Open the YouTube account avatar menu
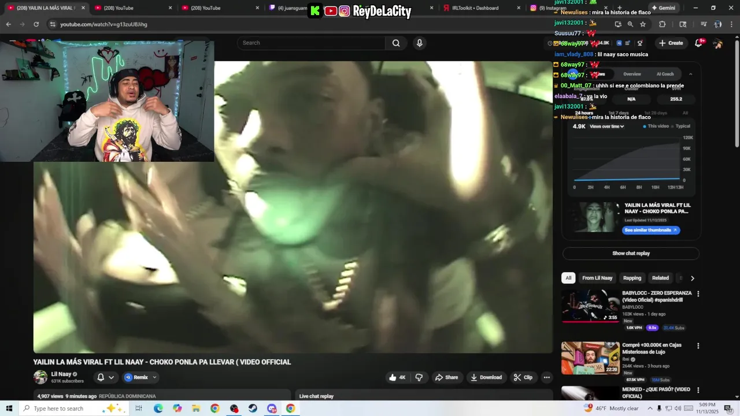Image resolution: width=740 pixels, height=416 pixels. coord(718,43)
